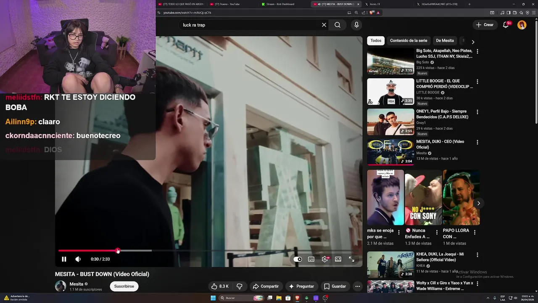Open the Mesita channel name link
Screen dimensions: 538x303
click(76, 284)
